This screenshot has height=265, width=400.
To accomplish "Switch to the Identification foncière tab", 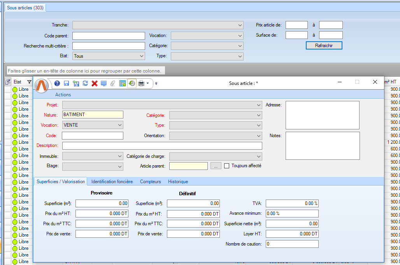I will [x=112, y=182].
